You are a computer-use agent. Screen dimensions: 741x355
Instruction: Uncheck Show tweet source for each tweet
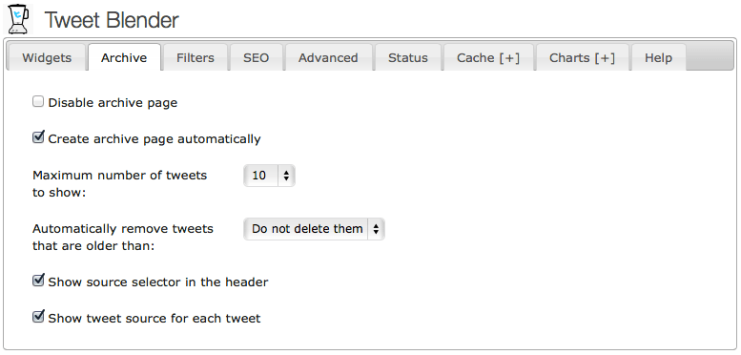pos(38,317)
